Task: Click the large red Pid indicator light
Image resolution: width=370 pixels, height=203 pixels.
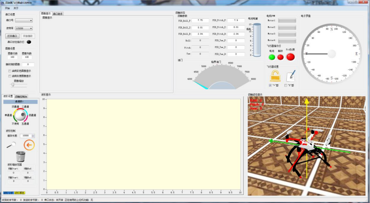Action: pyautogui.click(x=290, y=57)
